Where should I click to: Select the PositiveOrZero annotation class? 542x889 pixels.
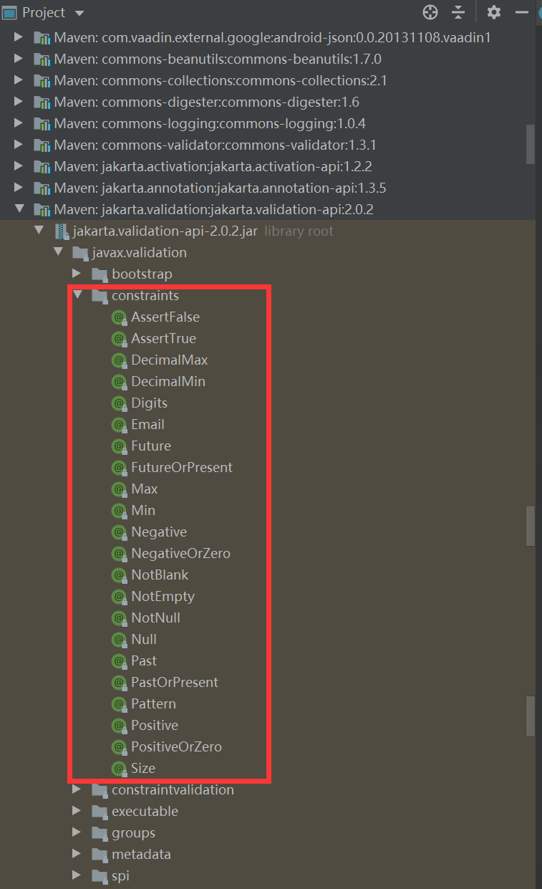pyautogui.click(x=176, y=746)
